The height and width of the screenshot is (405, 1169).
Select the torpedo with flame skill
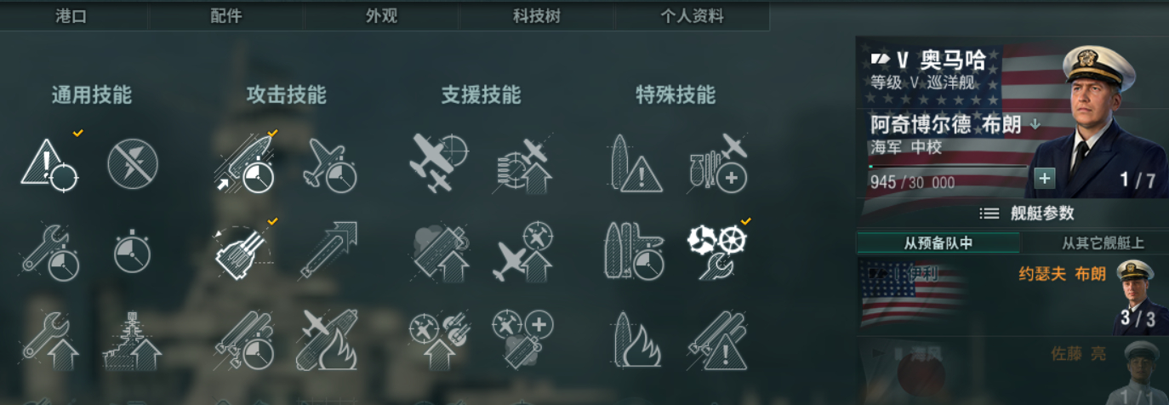[327, 340]
